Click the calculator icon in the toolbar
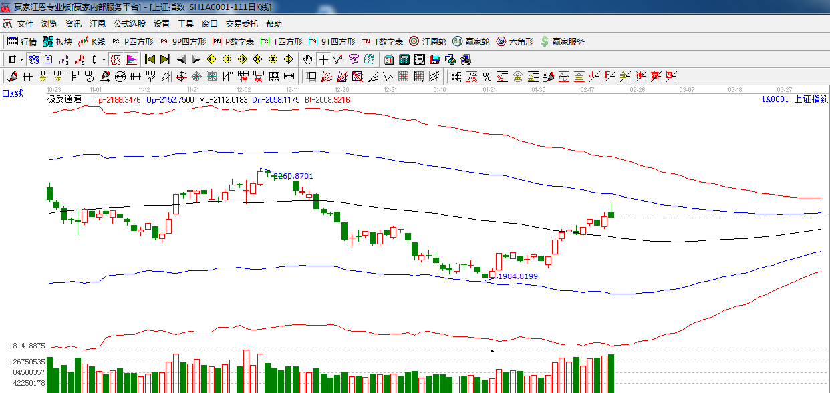 click(x=404, y=59)
